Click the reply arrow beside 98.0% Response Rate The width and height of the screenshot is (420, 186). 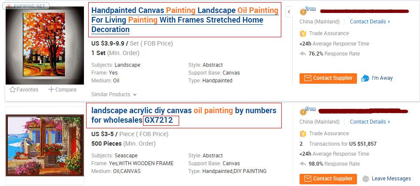[x=303, y=164]
